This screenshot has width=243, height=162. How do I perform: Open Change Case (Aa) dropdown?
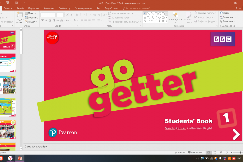tap(68, 20)
